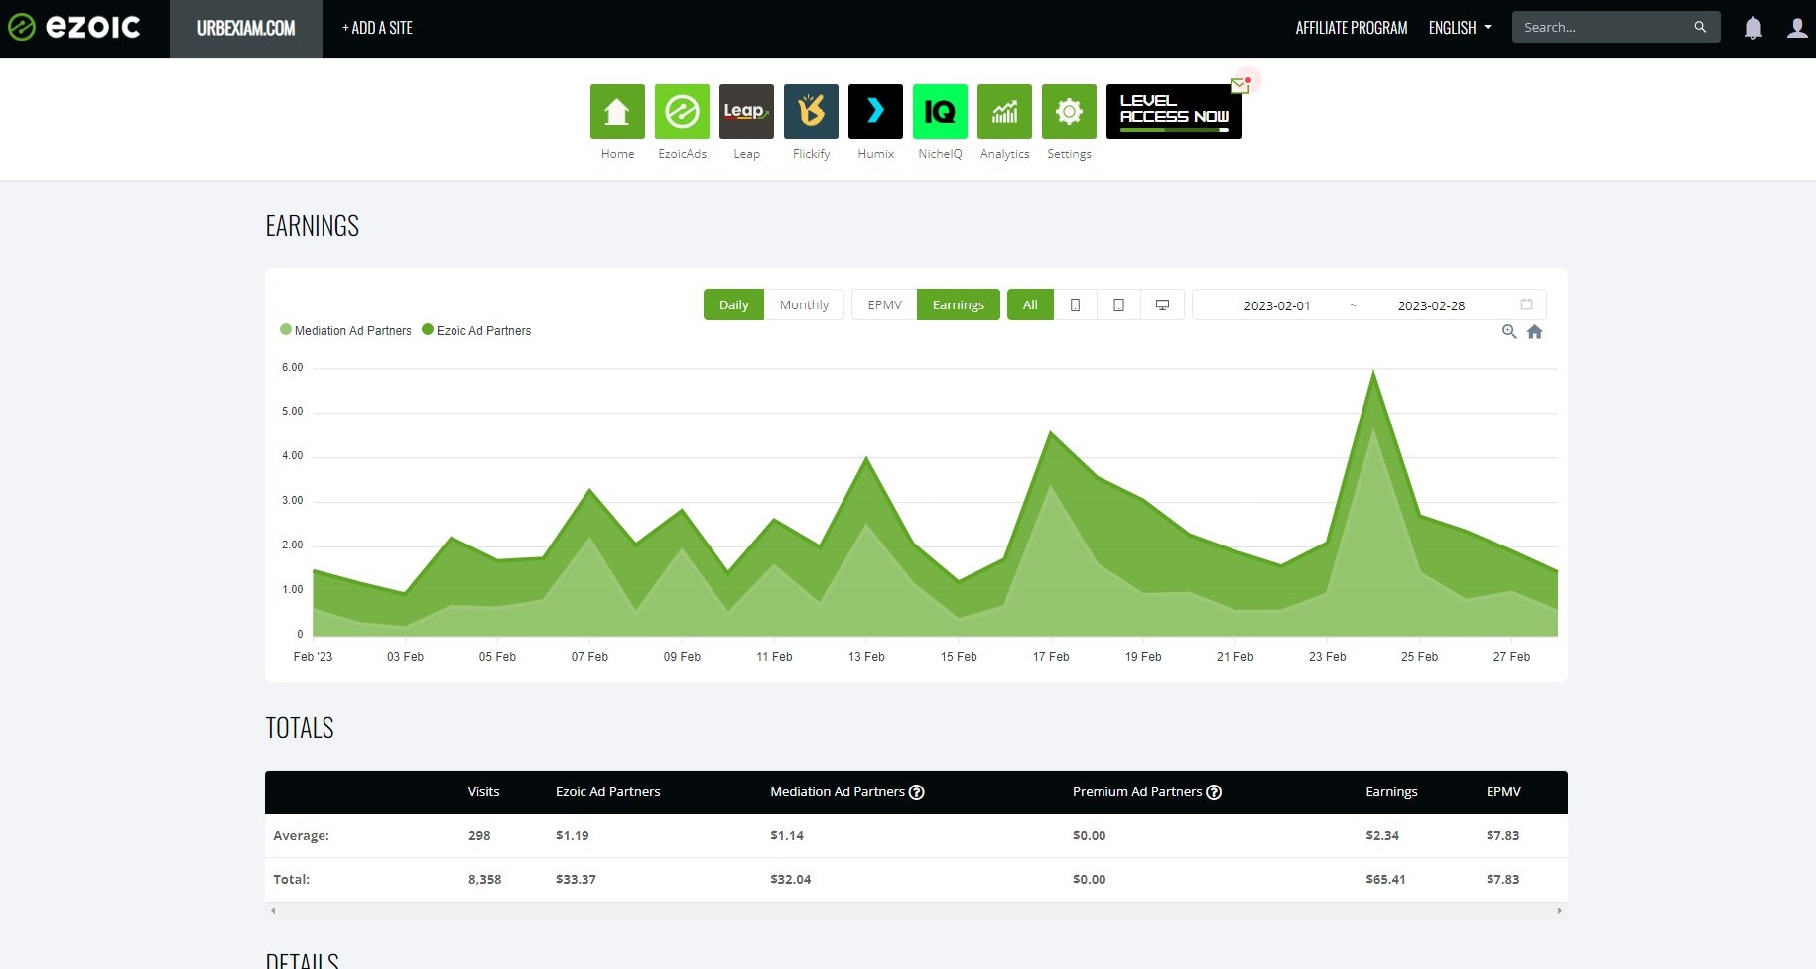
Task: Open Premium Ad Partners help icon
Action: pyautogui.click(x=1214, y=792)
